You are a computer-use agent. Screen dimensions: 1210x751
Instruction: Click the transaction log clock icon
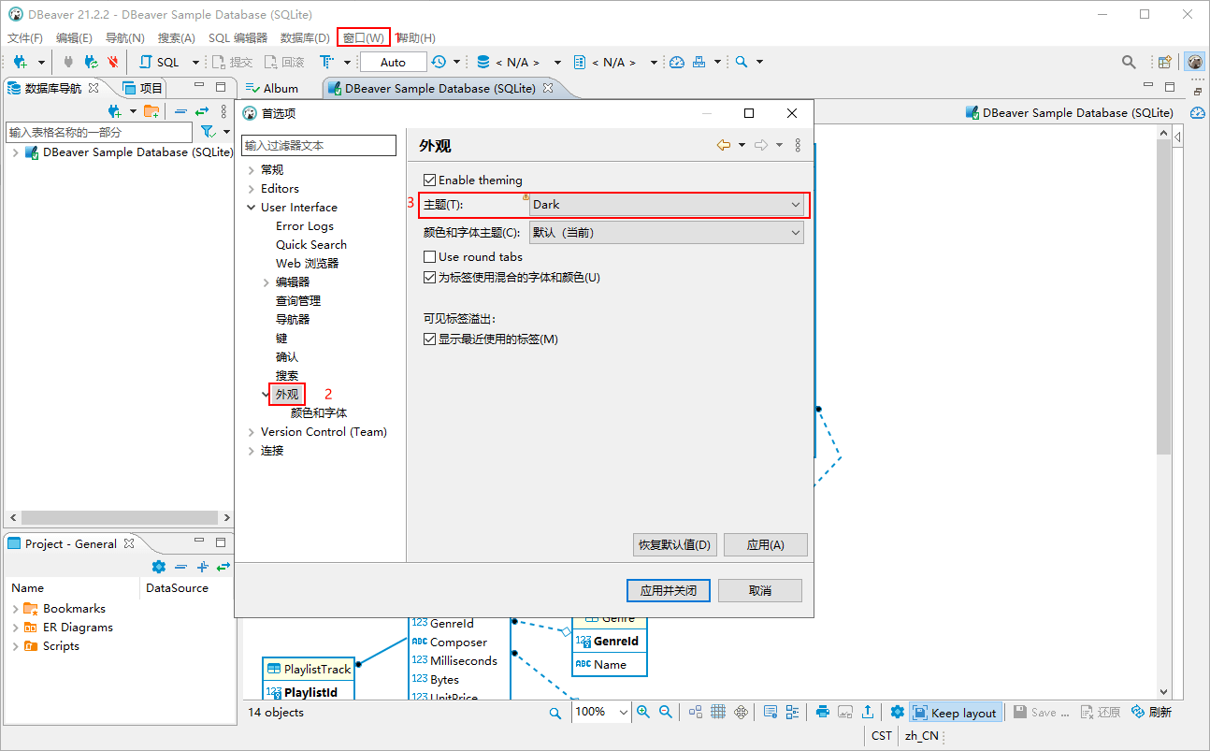(439, 62)
